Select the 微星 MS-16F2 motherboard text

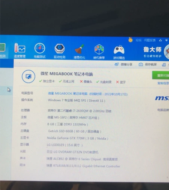[x=73, y=118]
